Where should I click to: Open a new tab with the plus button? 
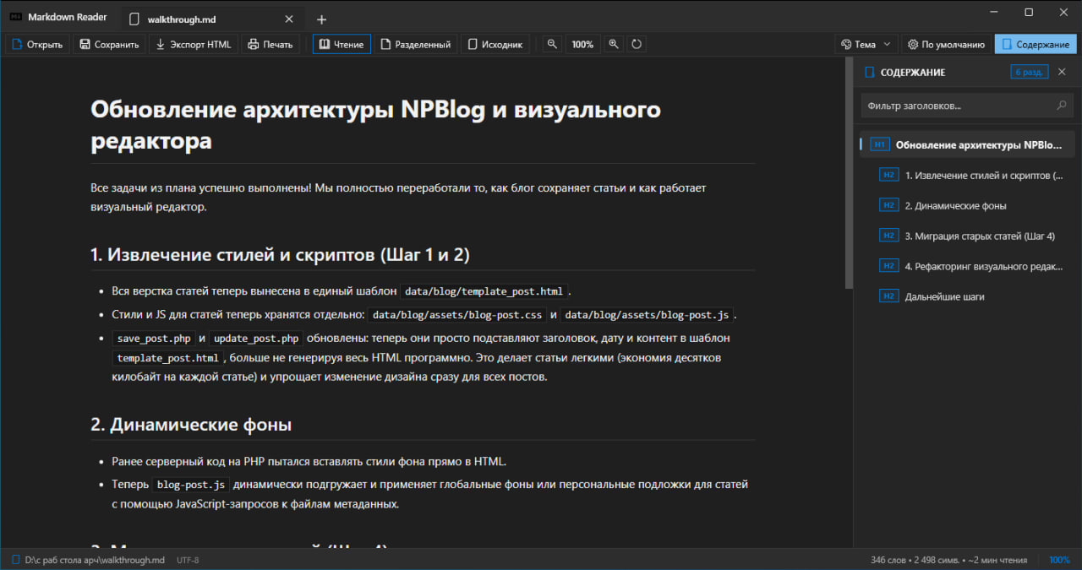[321, 19]
